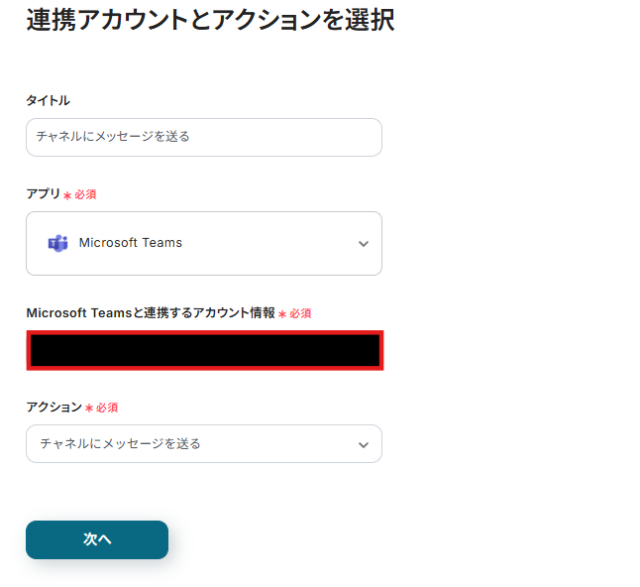The image size is (640, 587).
Task: Click the red asterisk beside アプリ
Action: point(67,195)
